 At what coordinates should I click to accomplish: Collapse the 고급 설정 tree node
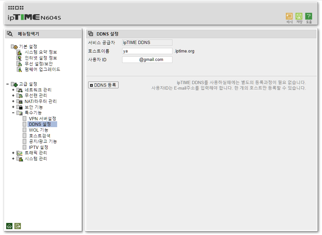coord(8,84)
